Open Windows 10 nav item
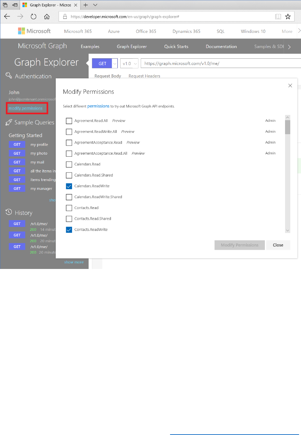Screen dimensions: 301x435 pyautogui.click(x=253, y=31)
